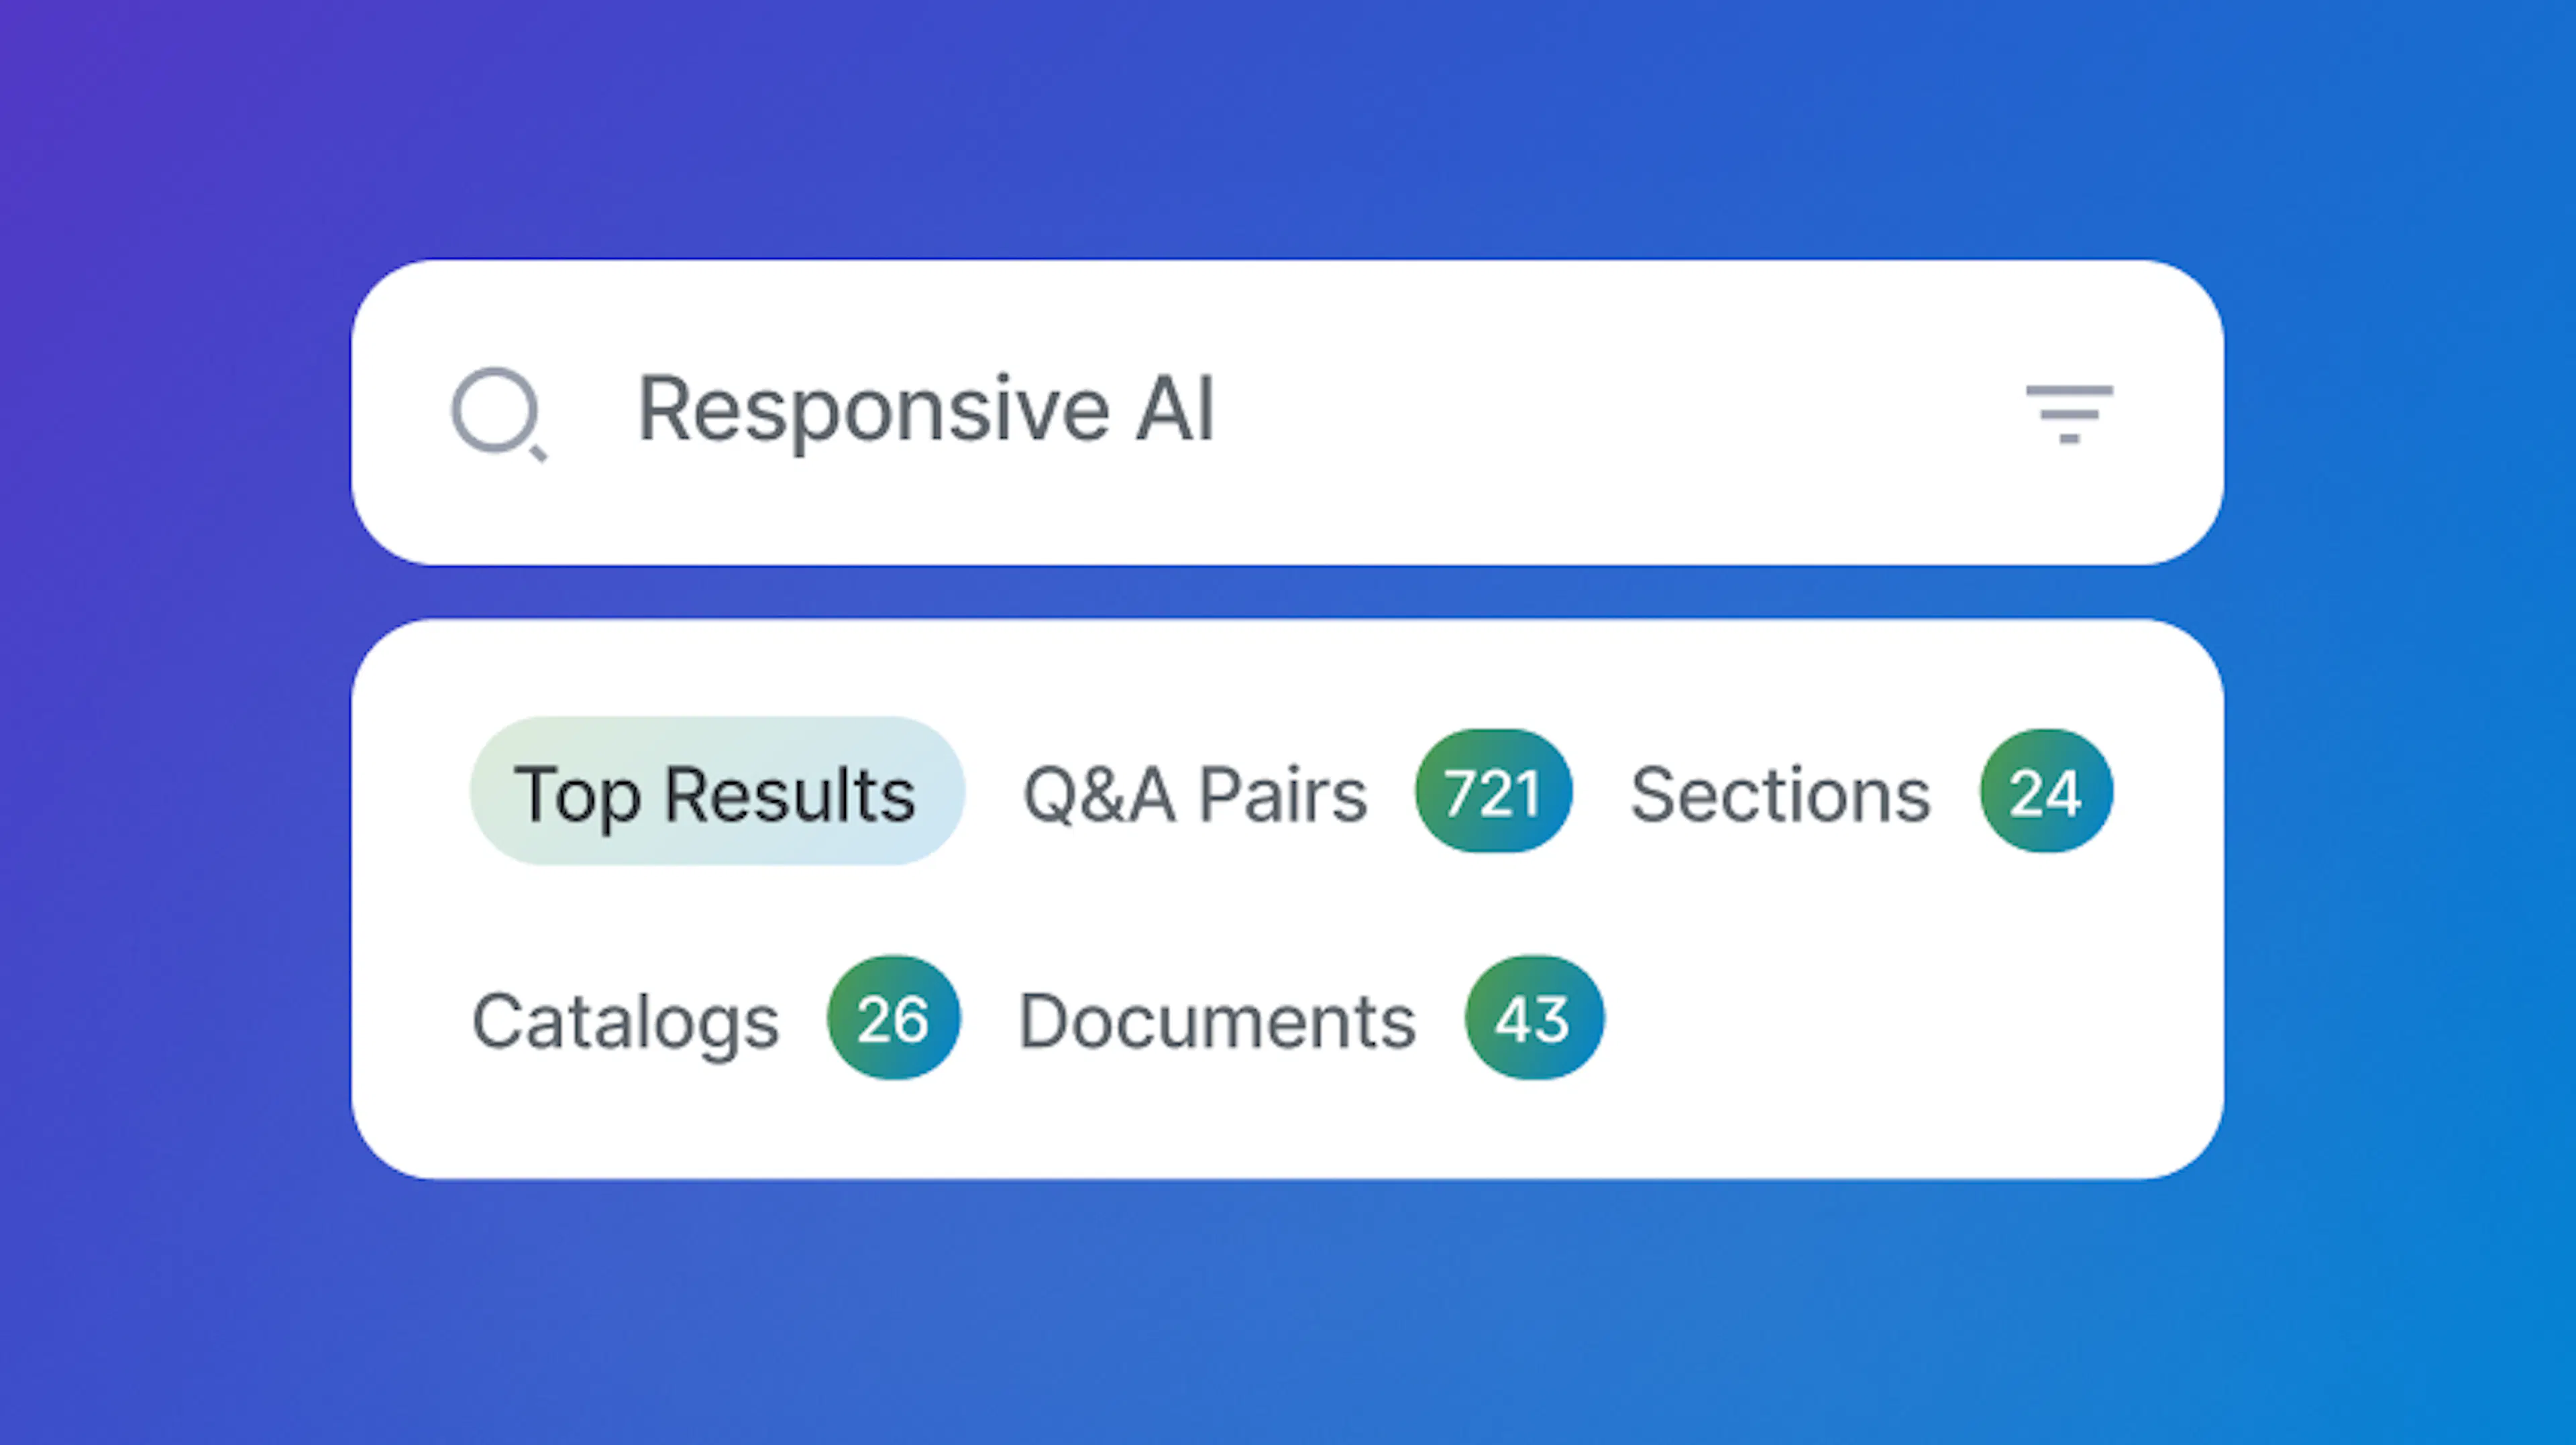Click the Sections label text
This screenshot has width=2576, height=1445.
coord(1780,795)
